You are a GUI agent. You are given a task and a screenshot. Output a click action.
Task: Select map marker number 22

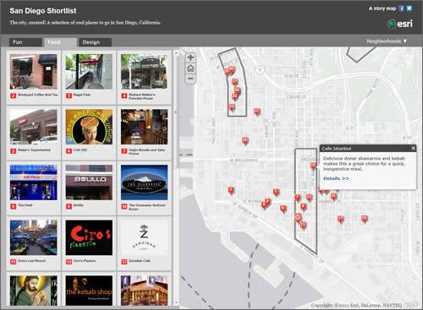[x=256, y=111]
